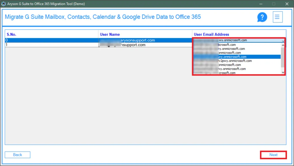Image resolution: width=294 pixels, height=166 pixels.
Task: Collapse the User Email Address combo box arrow
Action: point(283,40)
